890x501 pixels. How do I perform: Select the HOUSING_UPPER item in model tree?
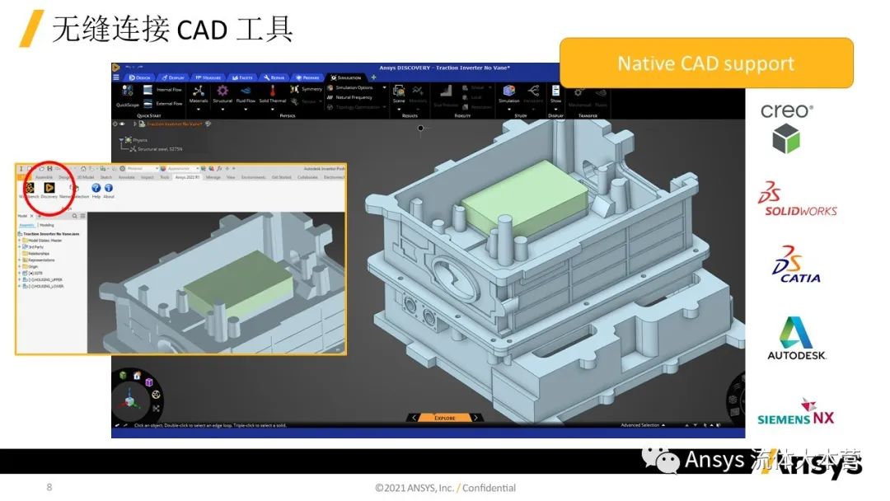tap(46, 279)
